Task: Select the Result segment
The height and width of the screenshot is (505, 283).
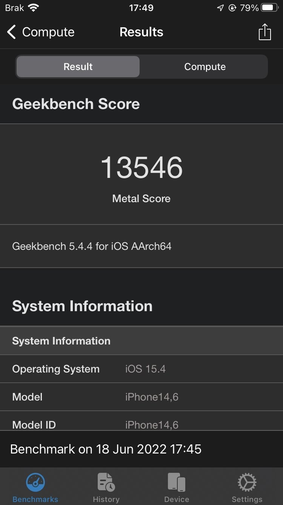Action: [x=78, y=67]
